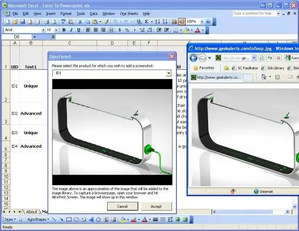
Task: Click Merge and Center icon
Action: [x=111, y=30]
